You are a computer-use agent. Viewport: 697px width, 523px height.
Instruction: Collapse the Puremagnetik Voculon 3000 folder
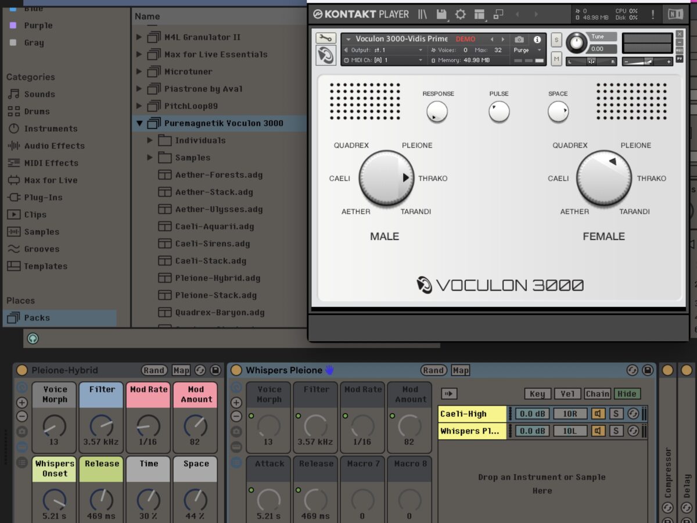[139, 123]
